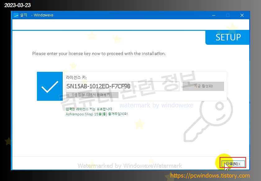Click the 라이선스 키: label
261x181 pixels.
[x=76, y=77]
